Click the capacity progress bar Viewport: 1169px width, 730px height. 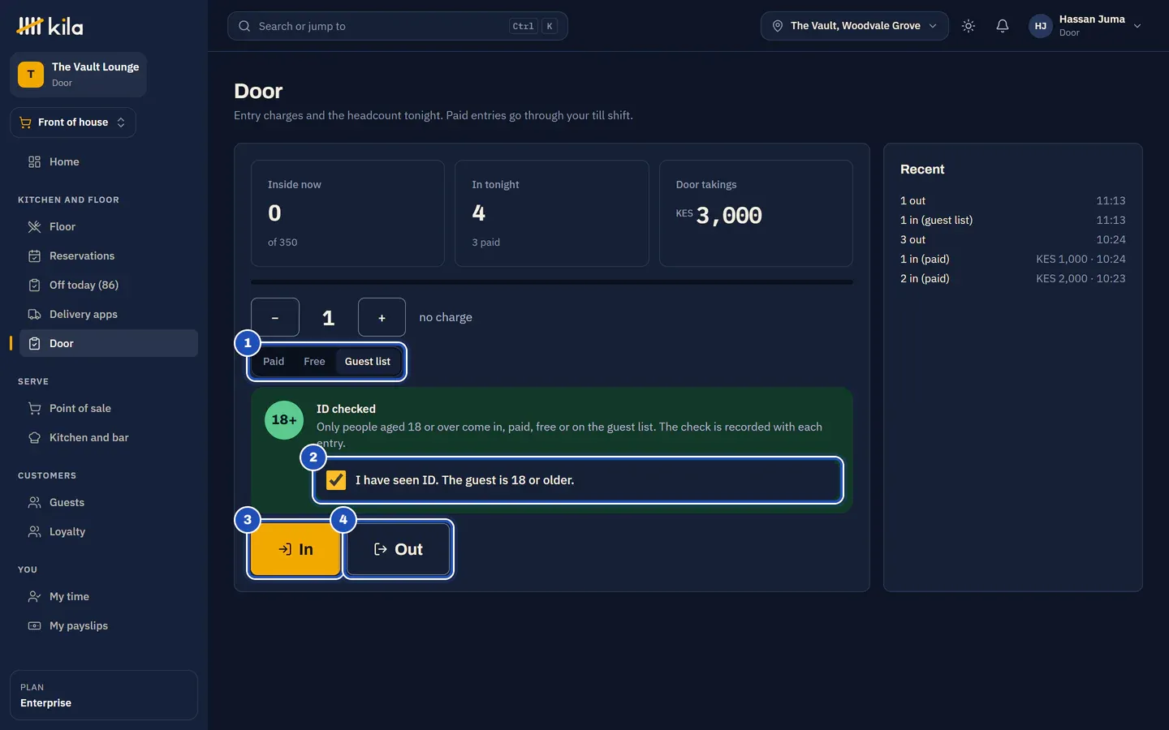(x=552, y=282)
